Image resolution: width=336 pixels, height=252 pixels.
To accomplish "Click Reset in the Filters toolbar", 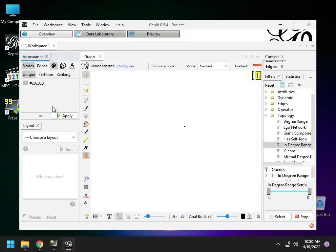I will click(270, 85).
